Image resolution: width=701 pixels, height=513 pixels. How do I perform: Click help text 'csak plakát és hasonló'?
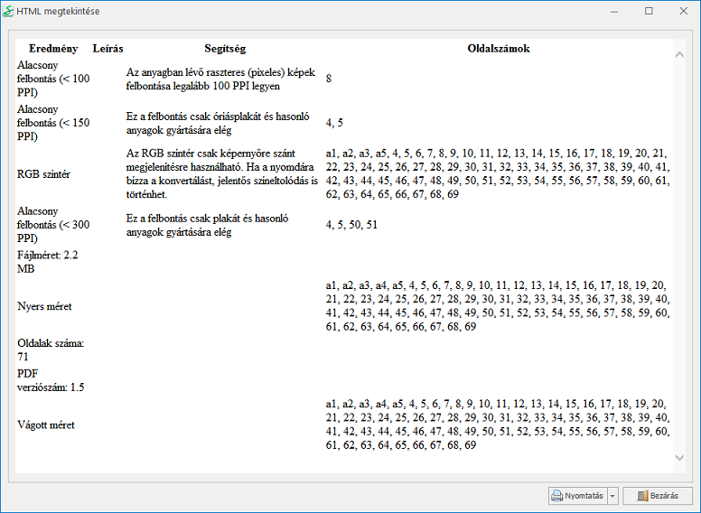click(207, 225)
